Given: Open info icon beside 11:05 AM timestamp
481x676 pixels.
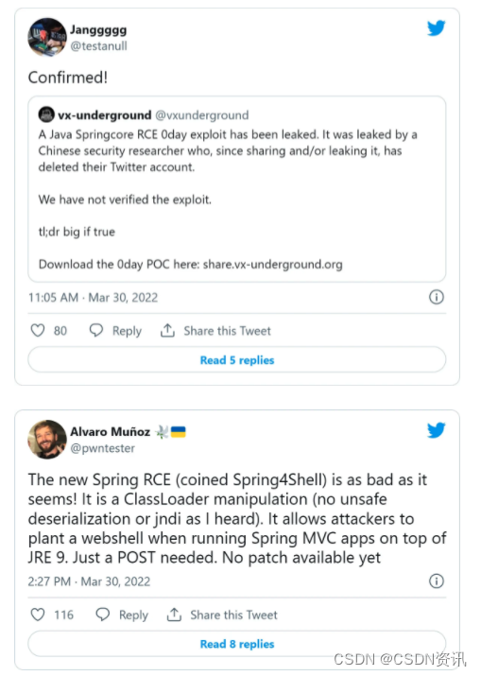Looking at the screenshot, I should tap(437, 297).
